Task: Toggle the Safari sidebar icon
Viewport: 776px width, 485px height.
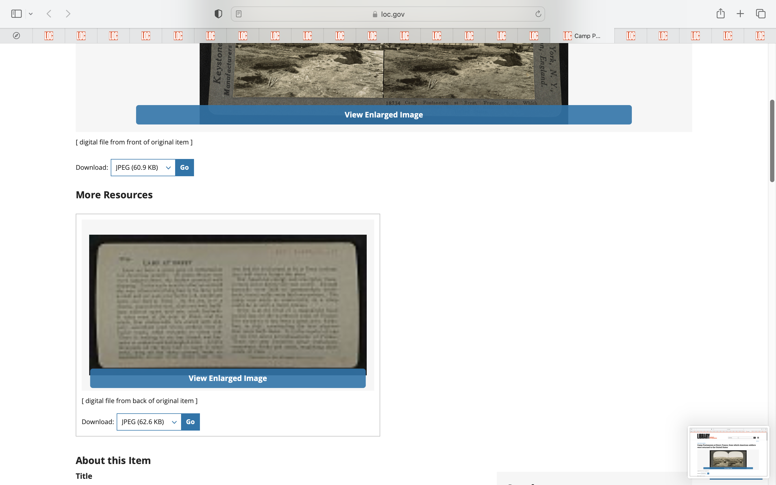Action: (16, 14)
